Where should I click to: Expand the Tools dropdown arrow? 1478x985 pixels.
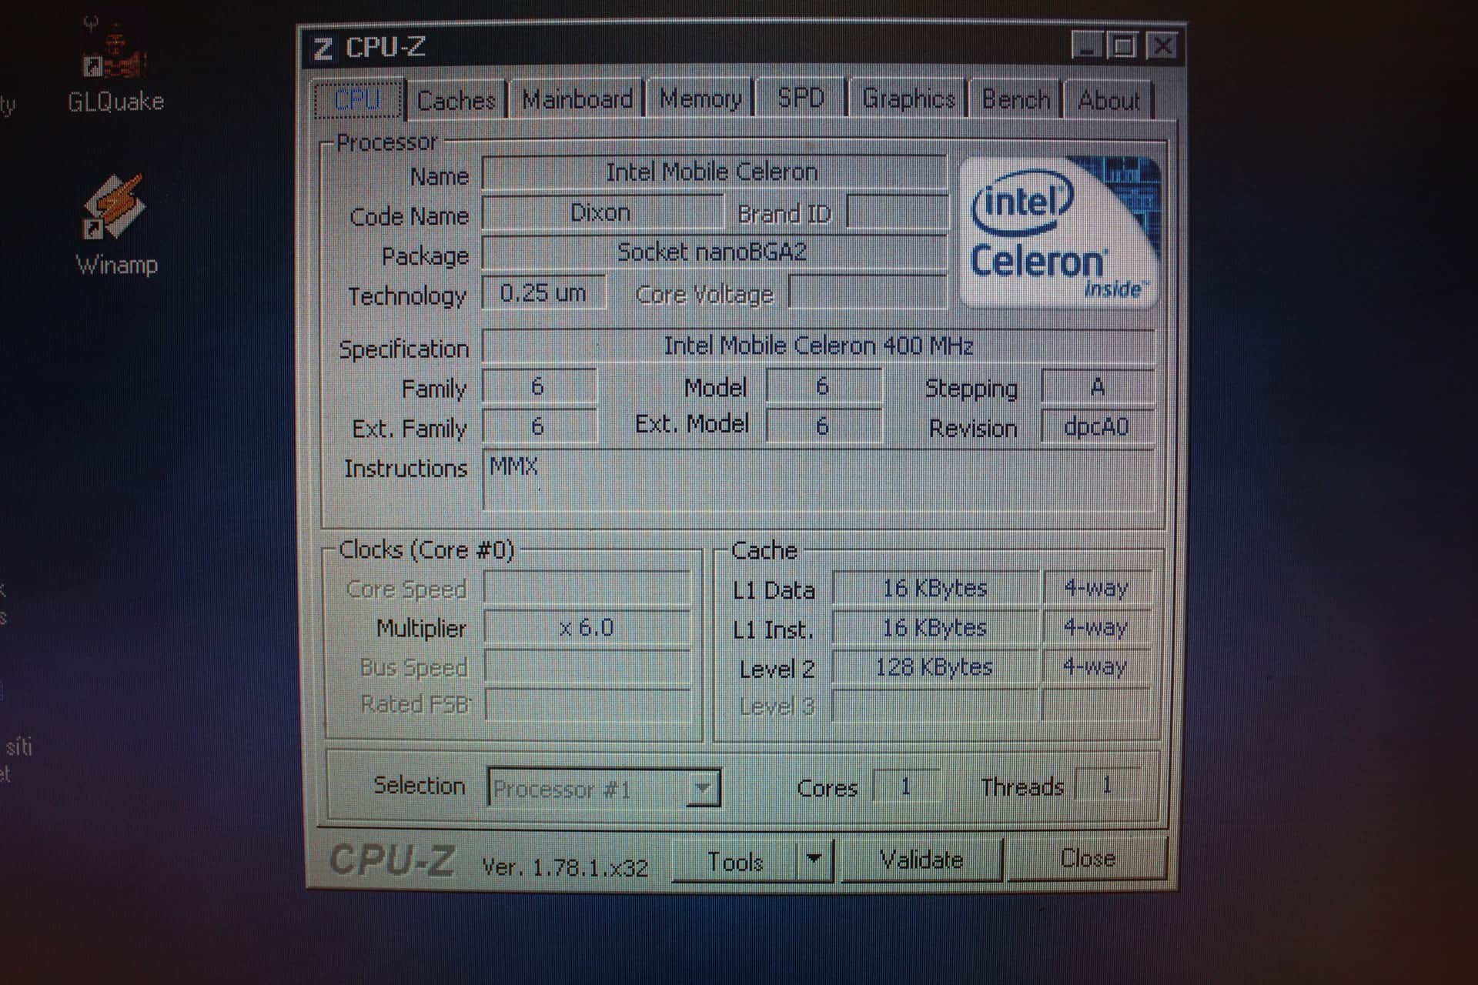pos(814,859)
